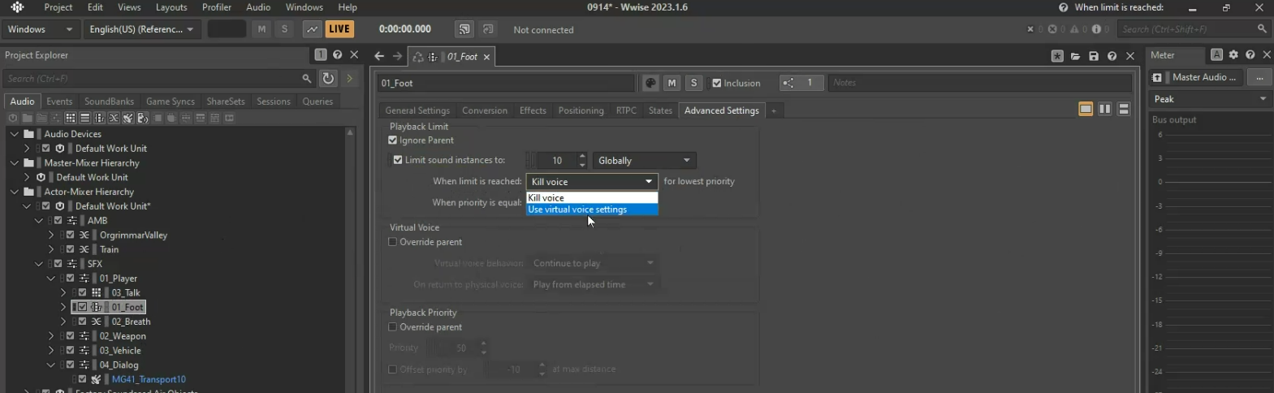Increase sound instance limit value

coord(582,156)
